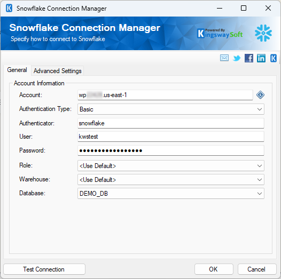Click the Test Connection button
The width and height of the screenshot is (281, 279).
point(44,269)
